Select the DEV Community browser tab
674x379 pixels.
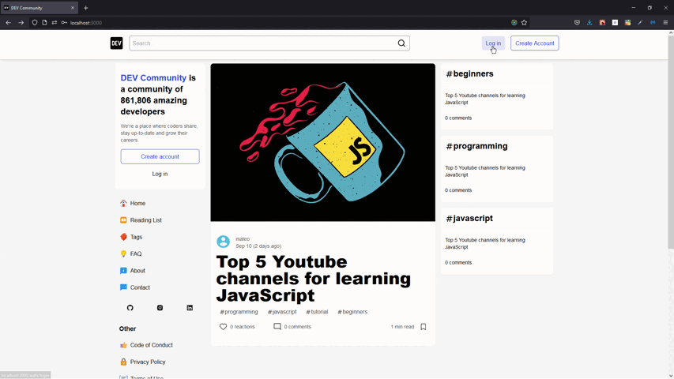[x=40, y=8]
